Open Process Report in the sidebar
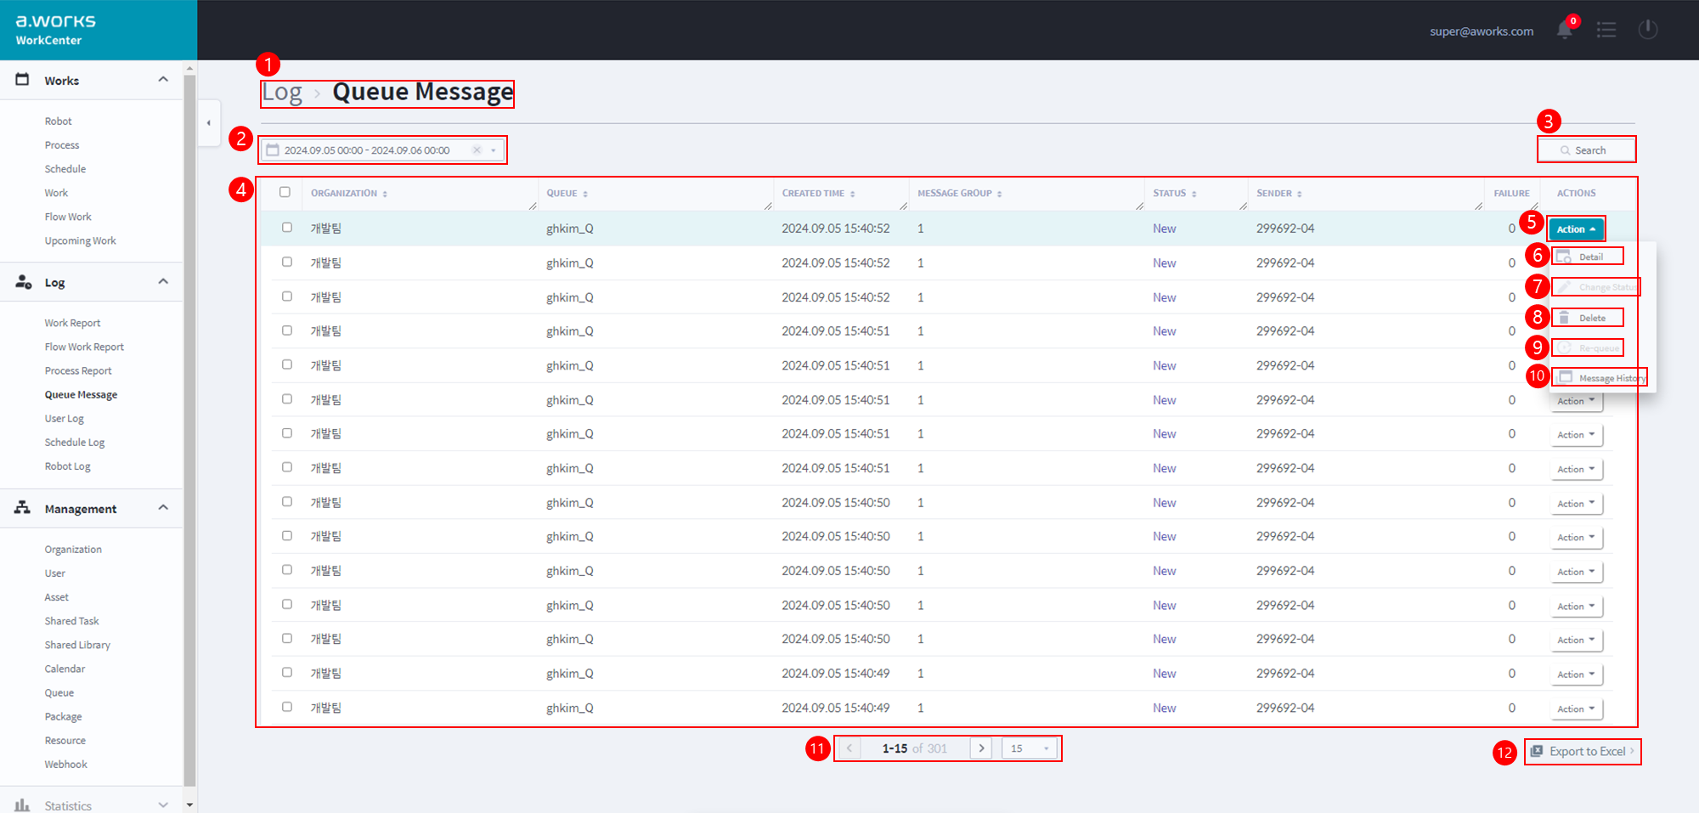Image resolution: width=1699 pixels, height=813 pixels. 78,370
